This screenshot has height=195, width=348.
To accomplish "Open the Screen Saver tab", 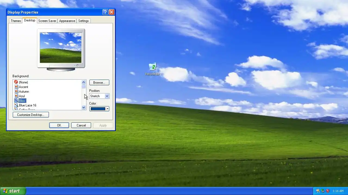I will (47, 21).
